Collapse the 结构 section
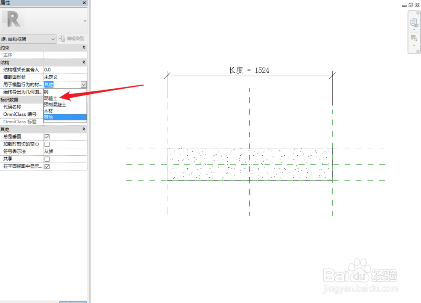Image resolution: width=421 pixels, height=303 pixels. [84, 62]
